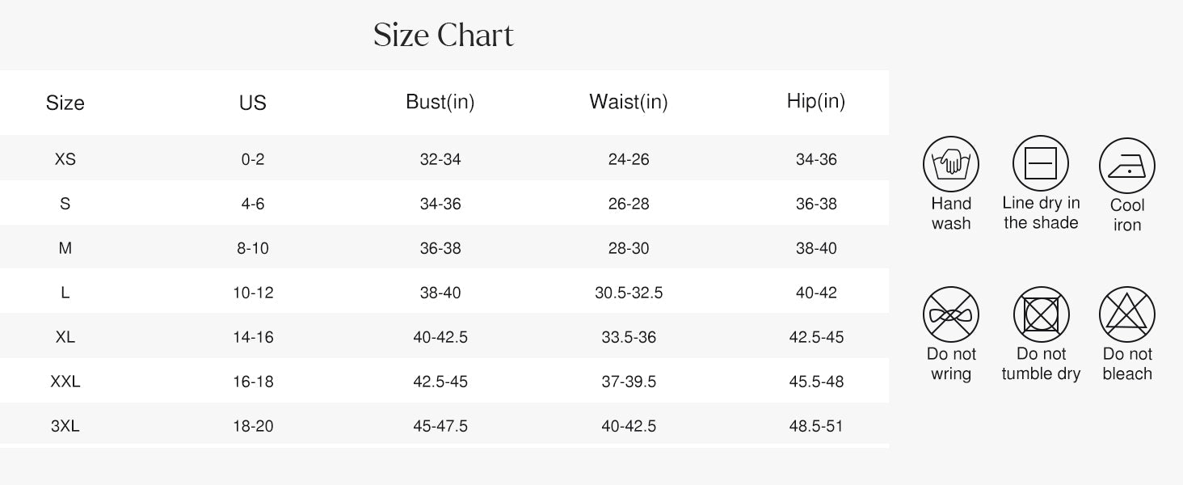Click the L waist value 30.5-32.5
1183x485 pixels.
[x=629, y=293]
